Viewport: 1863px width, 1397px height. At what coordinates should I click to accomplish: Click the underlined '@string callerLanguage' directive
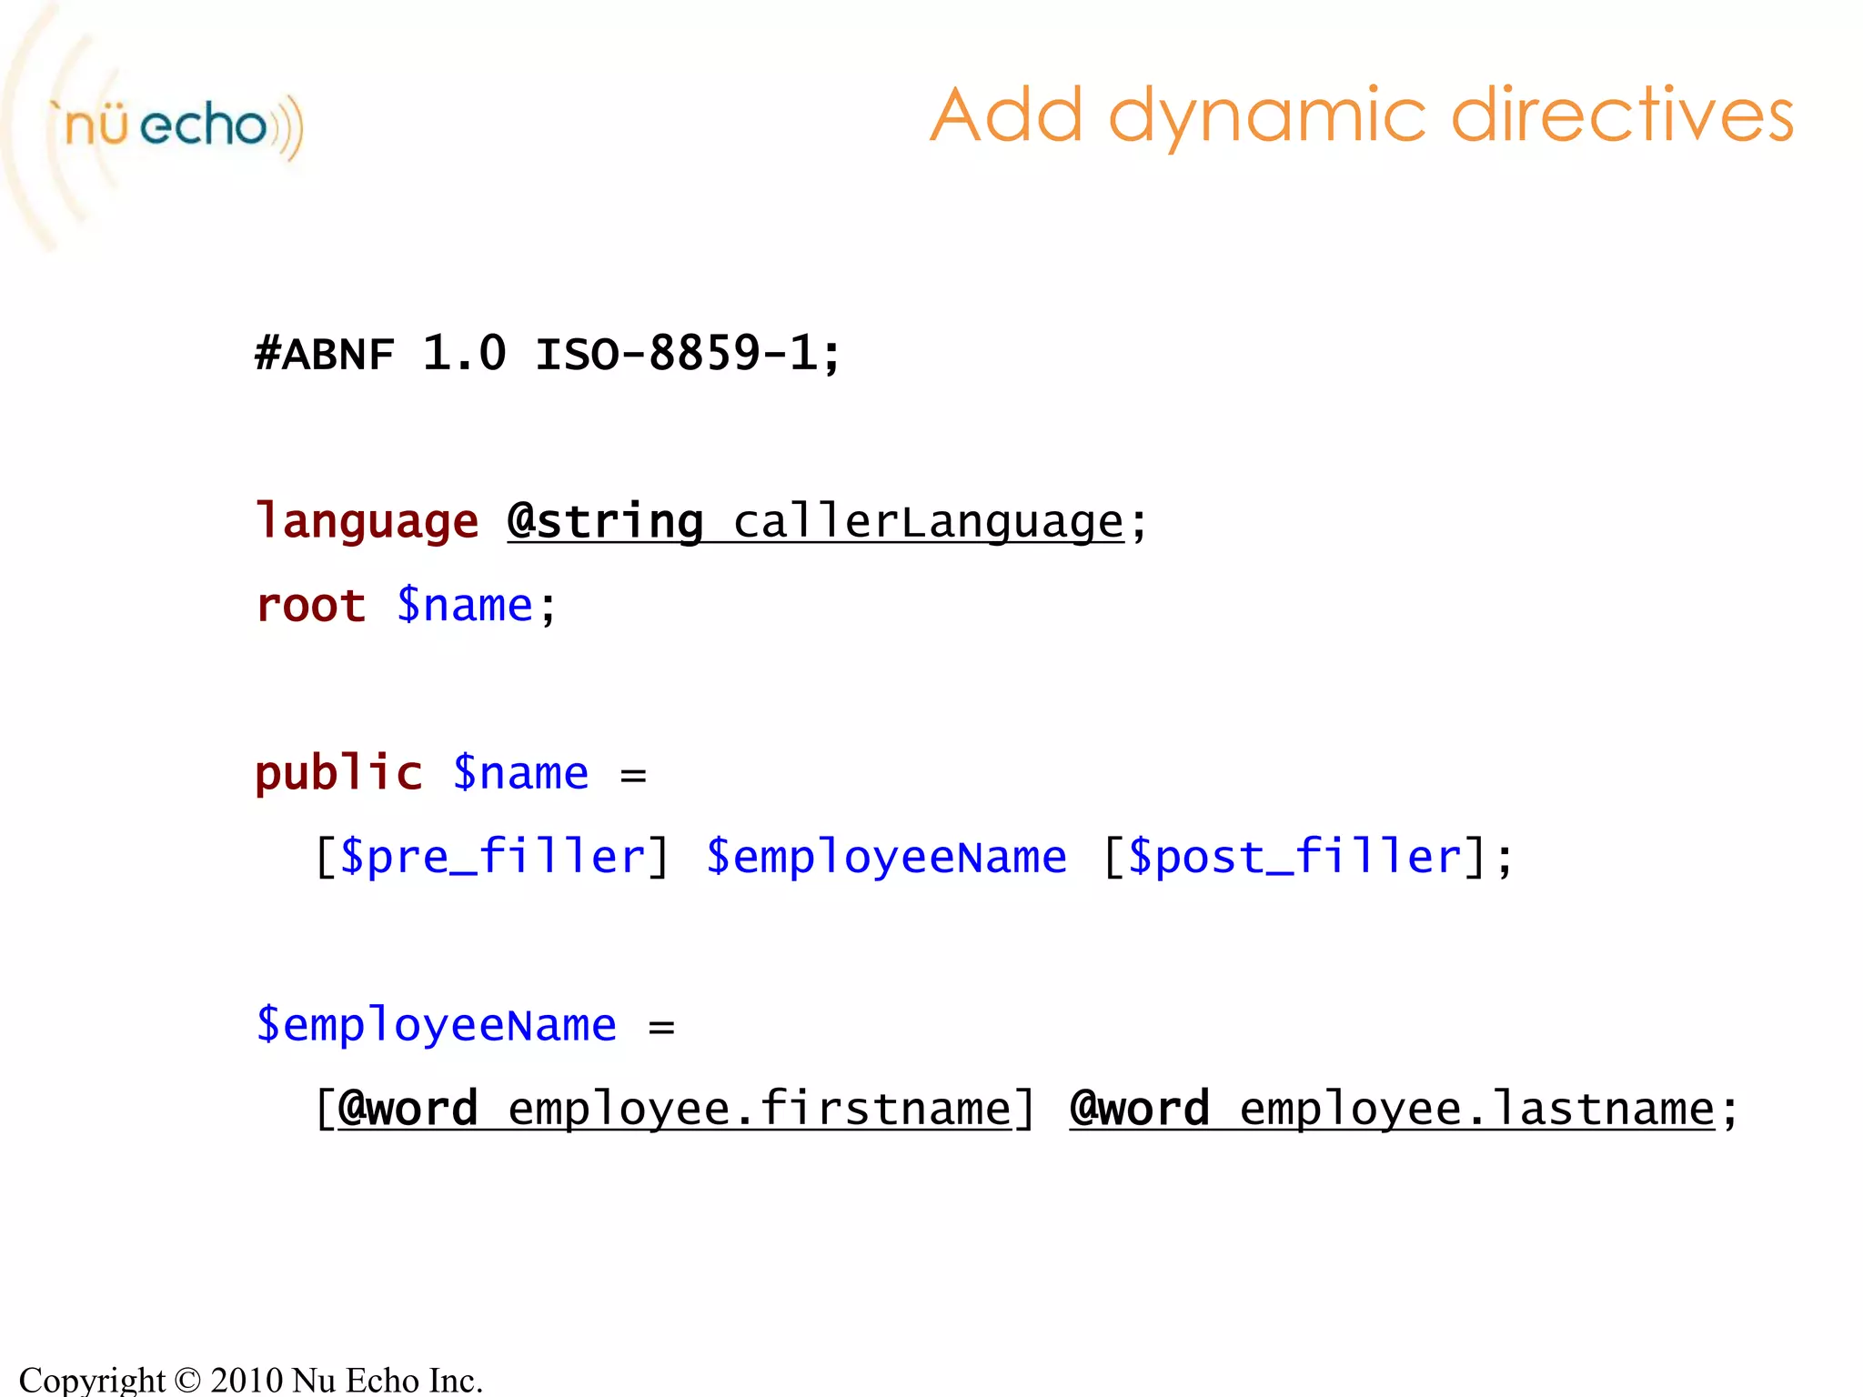tap(816, 522)
